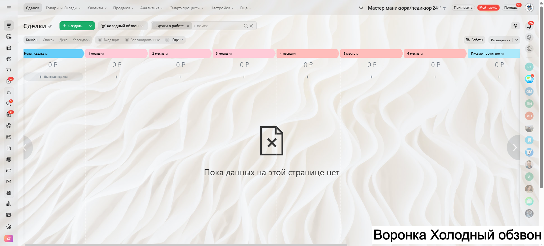Expand the Продажи menu
The image size is (544, 246).
point(123,8)
